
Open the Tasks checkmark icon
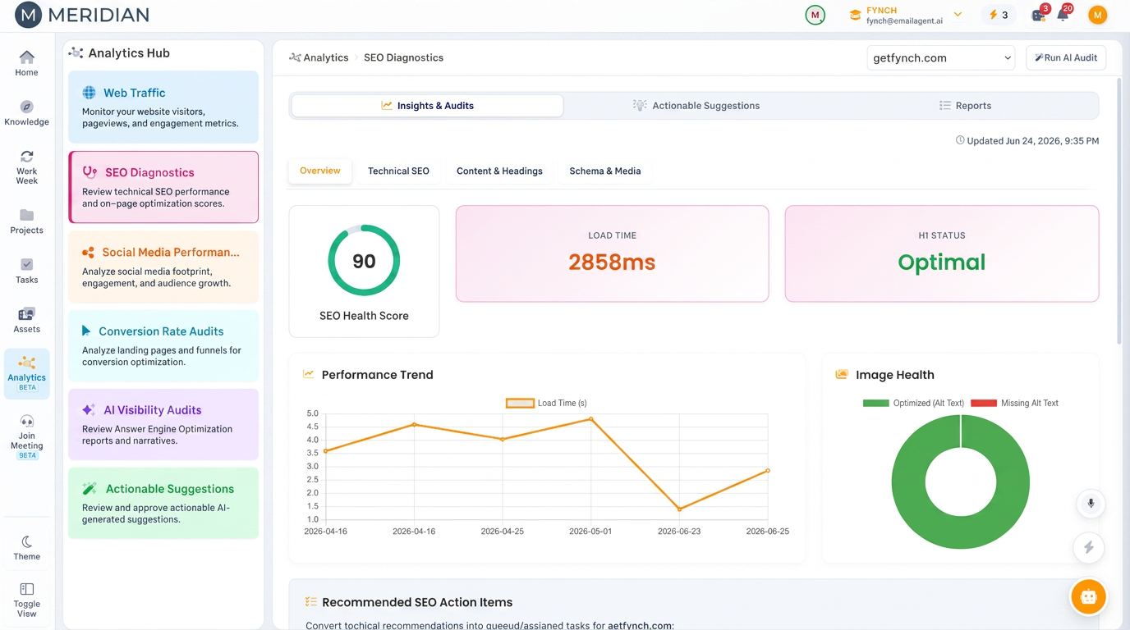(26, 264)
